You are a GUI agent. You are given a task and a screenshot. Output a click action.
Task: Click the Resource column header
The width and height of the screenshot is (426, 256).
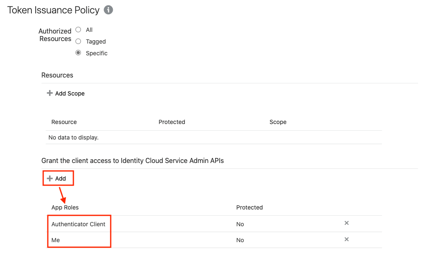64,122
